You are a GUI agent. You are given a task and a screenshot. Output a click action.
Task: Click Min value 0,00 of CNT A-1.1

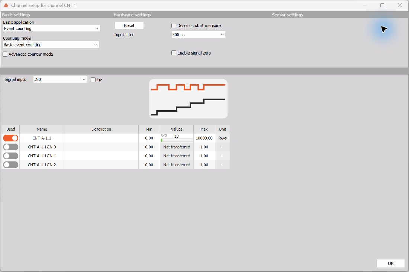pyautogui.click(x=149, y=138)
